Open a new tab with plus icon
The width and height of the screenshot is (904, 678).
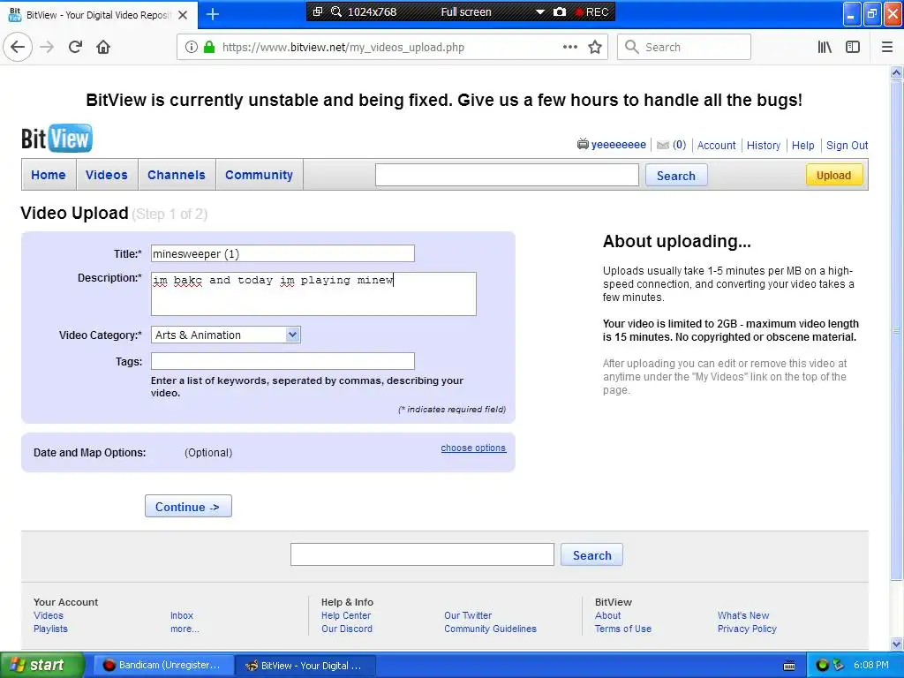(213, 14)
